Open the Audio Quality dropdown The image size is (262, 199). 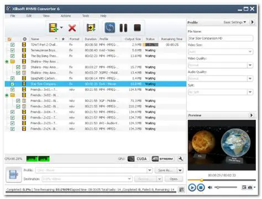click(250, 78)
